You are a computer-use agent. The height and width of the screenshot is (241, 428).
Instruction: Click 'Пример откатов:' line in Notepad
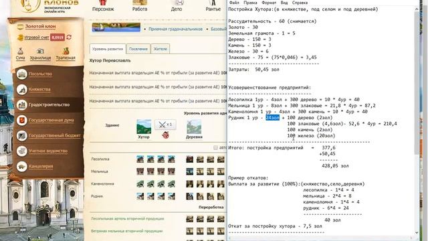pyautogui.click(x=248, y=178)
